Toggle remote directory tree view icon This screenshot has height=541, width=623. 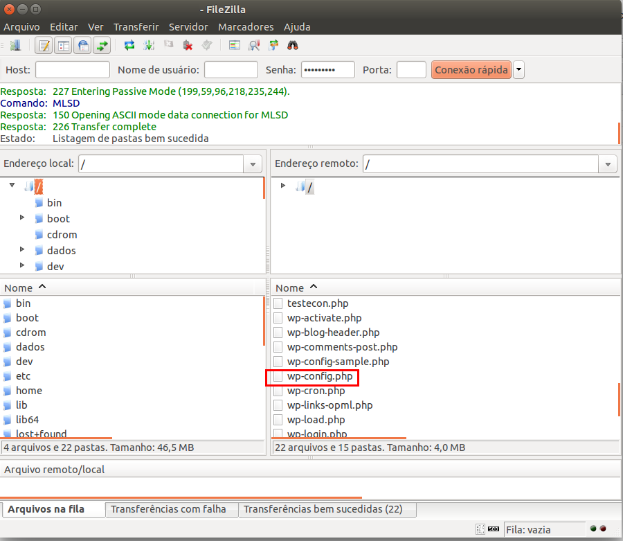tap(83, 46)
